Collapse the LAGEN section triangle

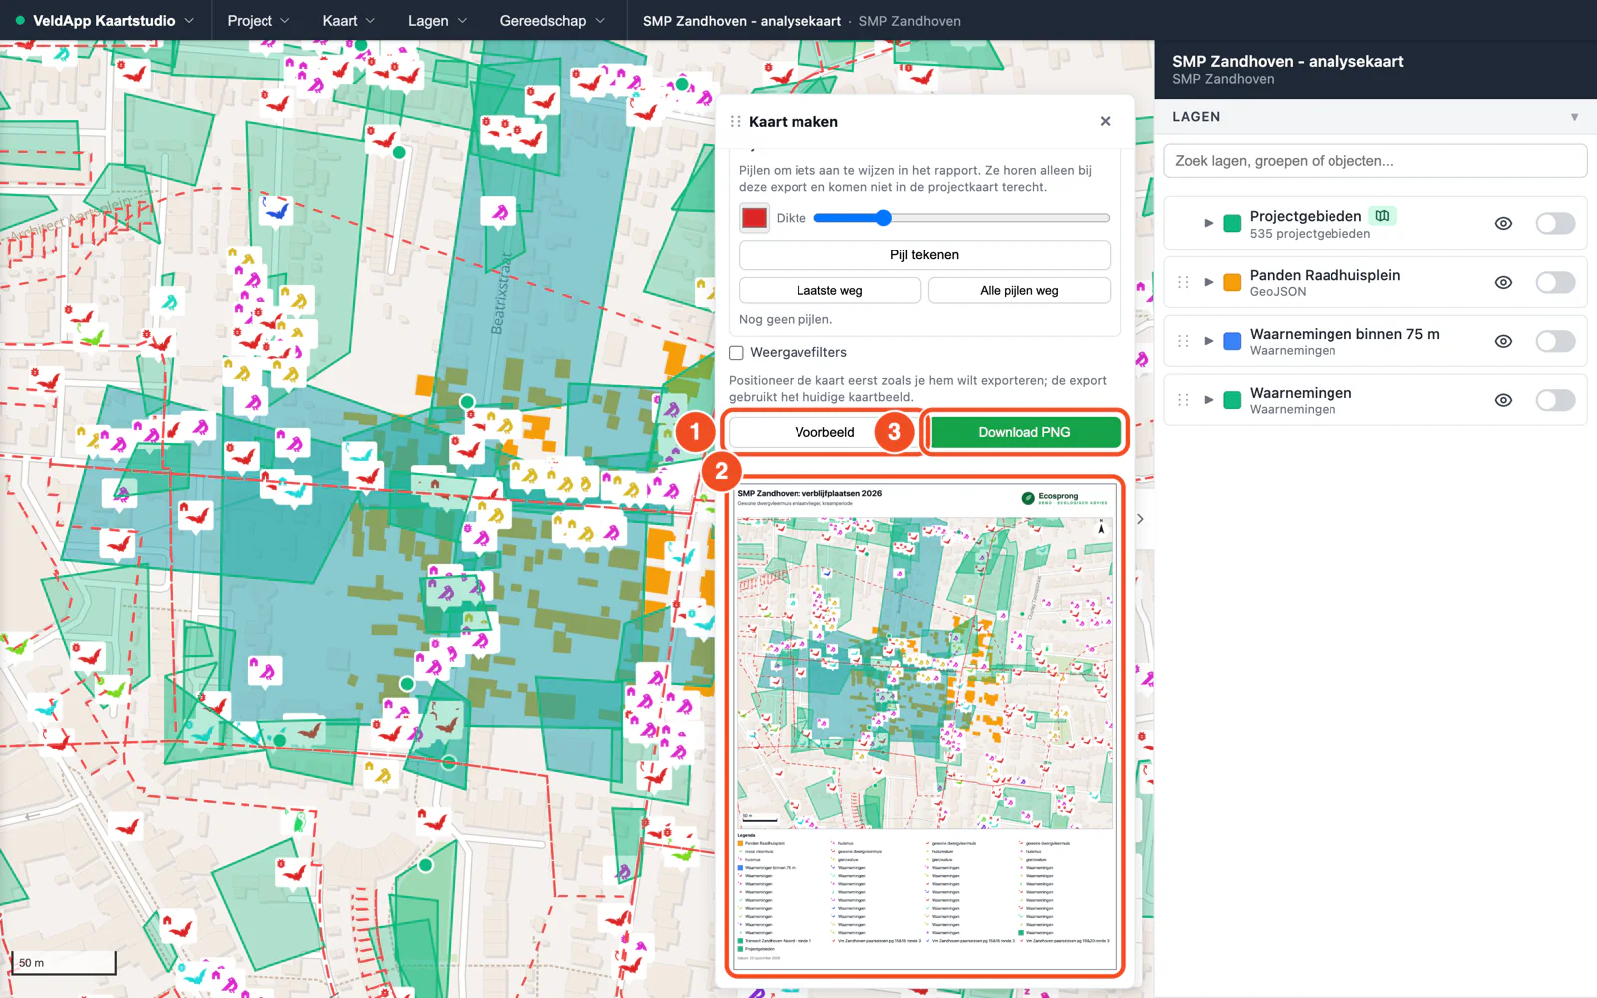[x=1574, y=117]
